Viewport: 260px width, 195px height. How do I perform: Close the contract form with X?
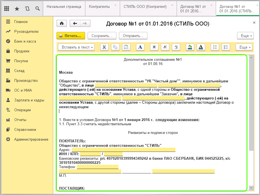254,23
